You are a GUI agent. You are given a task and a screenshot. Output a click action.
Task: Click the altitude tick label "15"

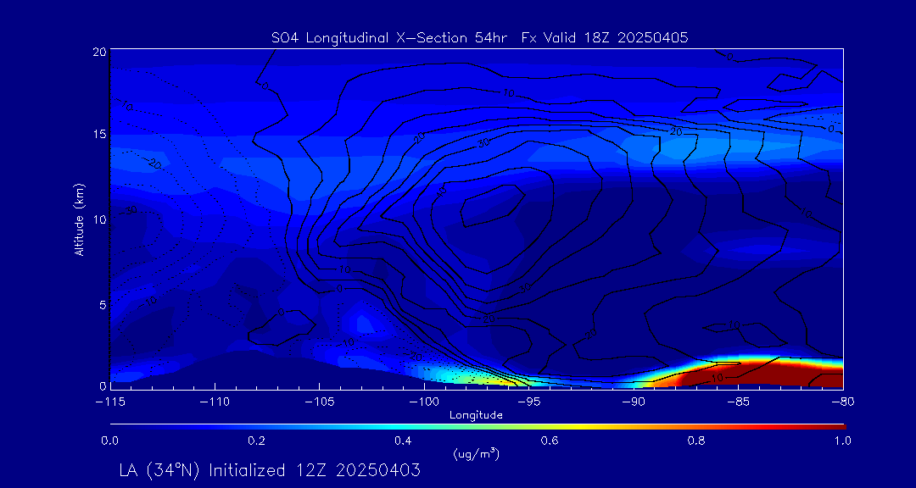pos(100,134)
